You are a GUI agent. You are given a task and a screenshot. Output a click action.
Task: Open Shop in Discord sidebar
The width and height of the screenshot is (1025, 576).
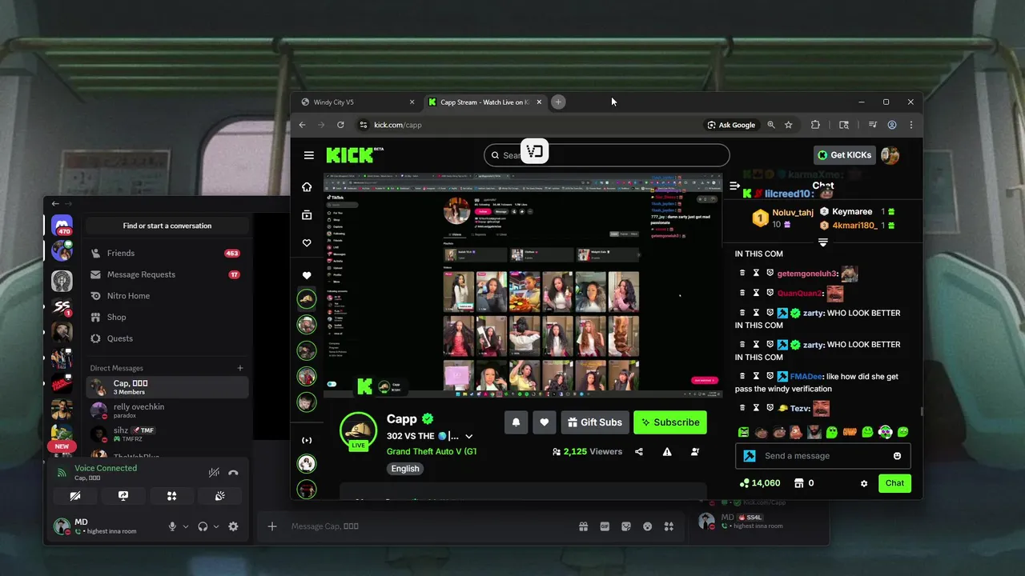click(x=167, y=317)
